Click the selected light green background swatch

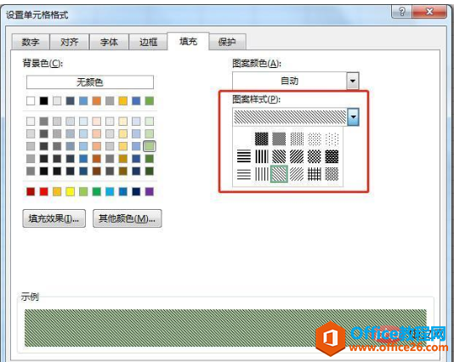[x=150, y=146]
